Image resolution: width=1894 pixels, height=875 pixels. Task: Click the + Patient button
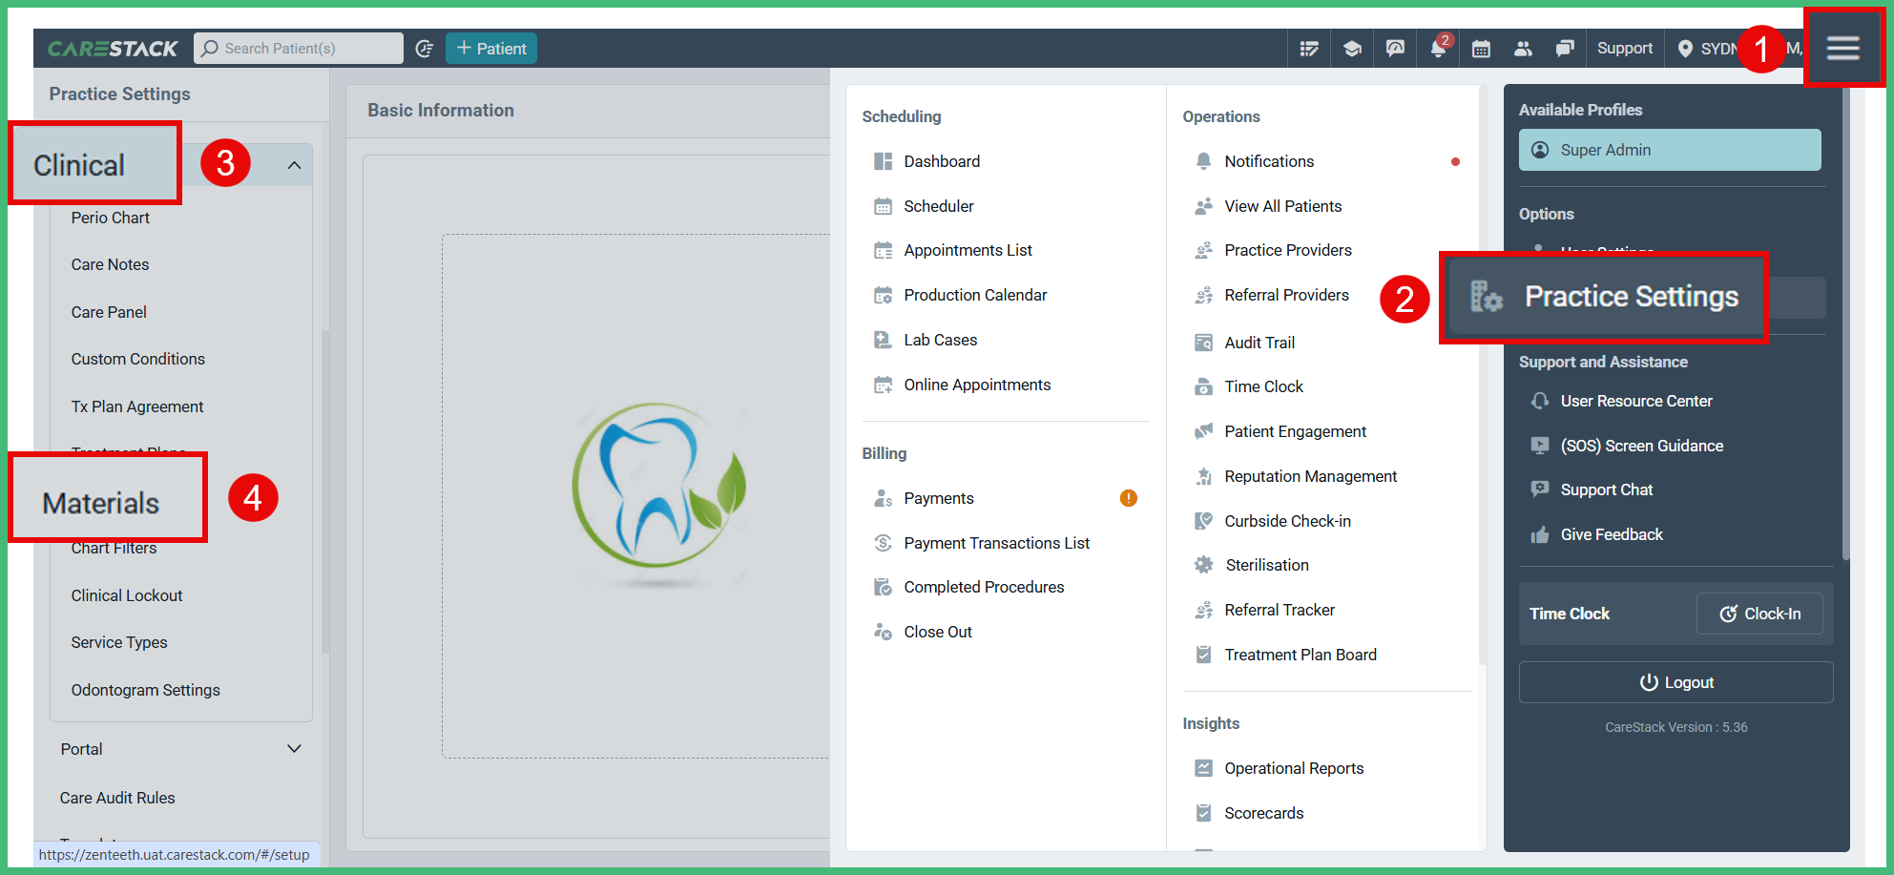490,48
